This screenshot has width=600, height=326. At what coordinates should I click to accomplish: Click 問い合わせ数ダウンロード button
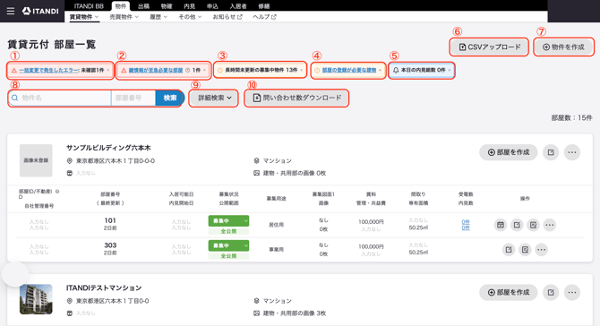click(x=296, y=98)
